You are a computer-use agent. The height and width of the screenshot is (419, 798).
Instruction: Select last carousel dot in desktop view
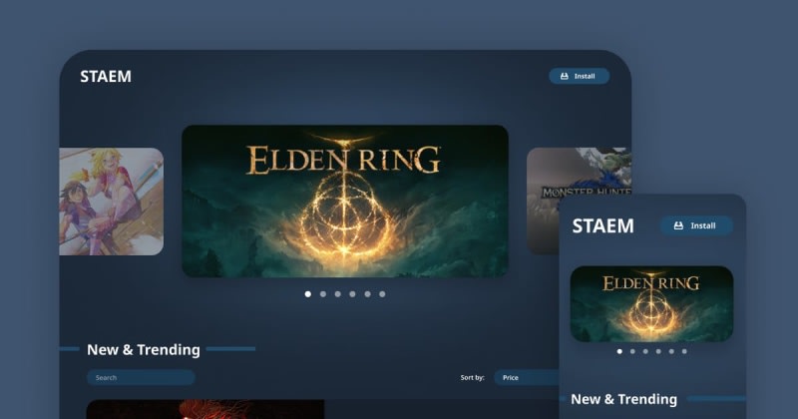(x=382, y=293)
